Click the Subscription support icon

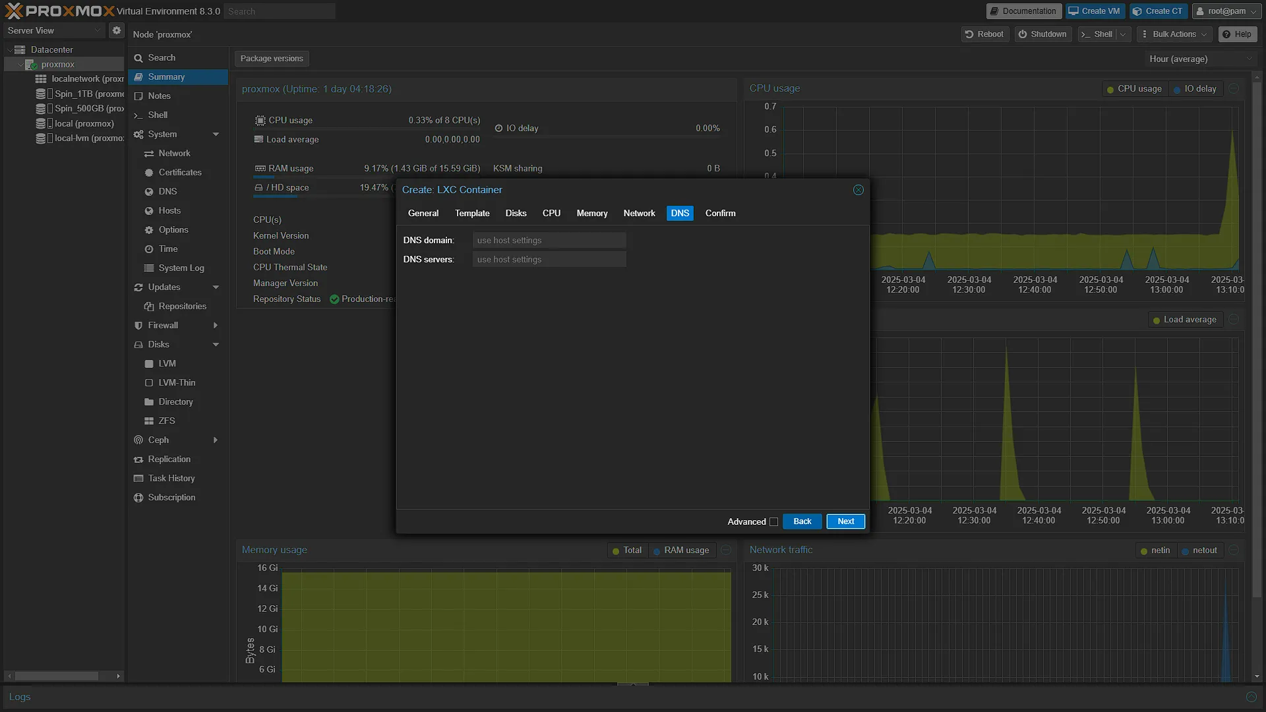pos(138,498)
